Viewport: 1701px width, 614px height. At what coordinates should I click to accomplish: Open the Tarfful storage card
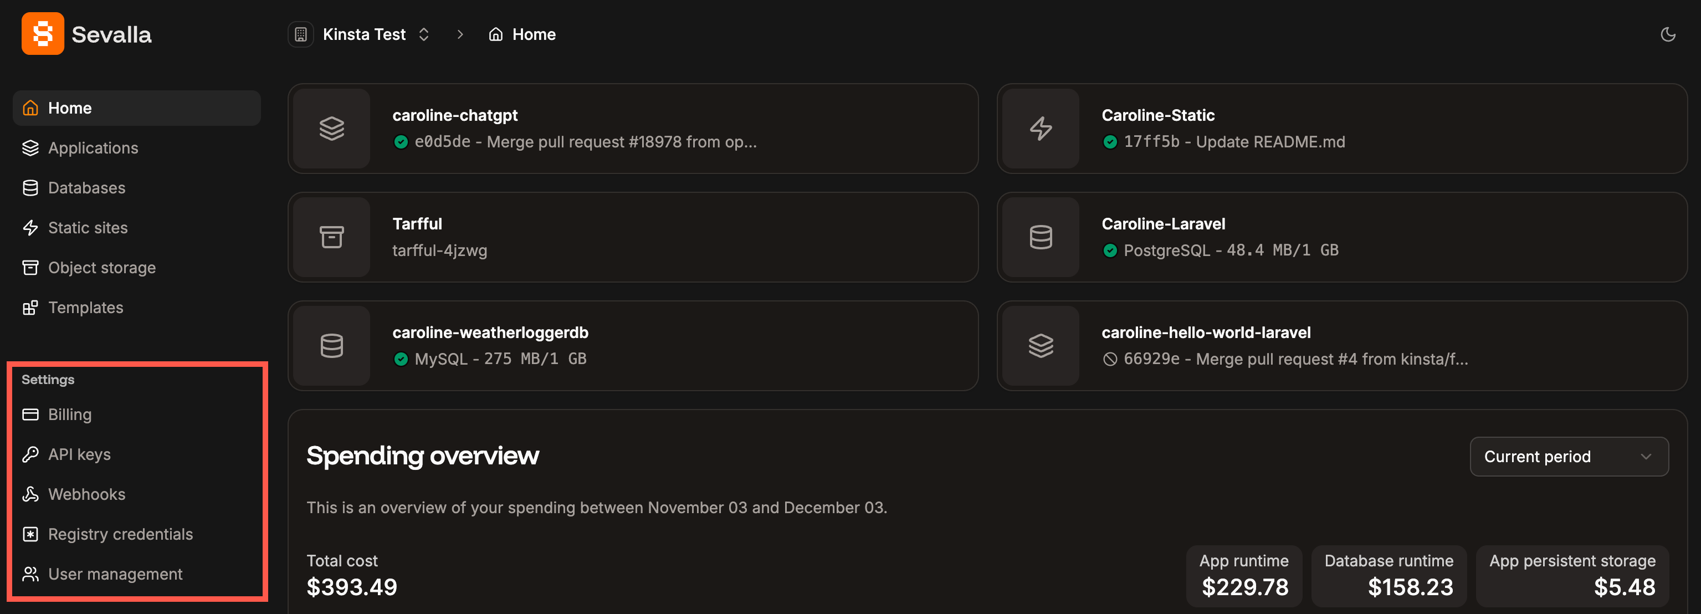(x=633, y=237)
